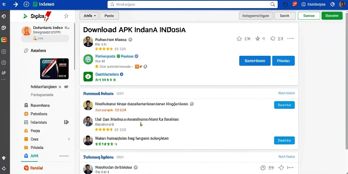Image resolution: width=348 pixels, height=174 pixels.
Task: Click the blue APK sidebar icon
Action: click(26, 156)
